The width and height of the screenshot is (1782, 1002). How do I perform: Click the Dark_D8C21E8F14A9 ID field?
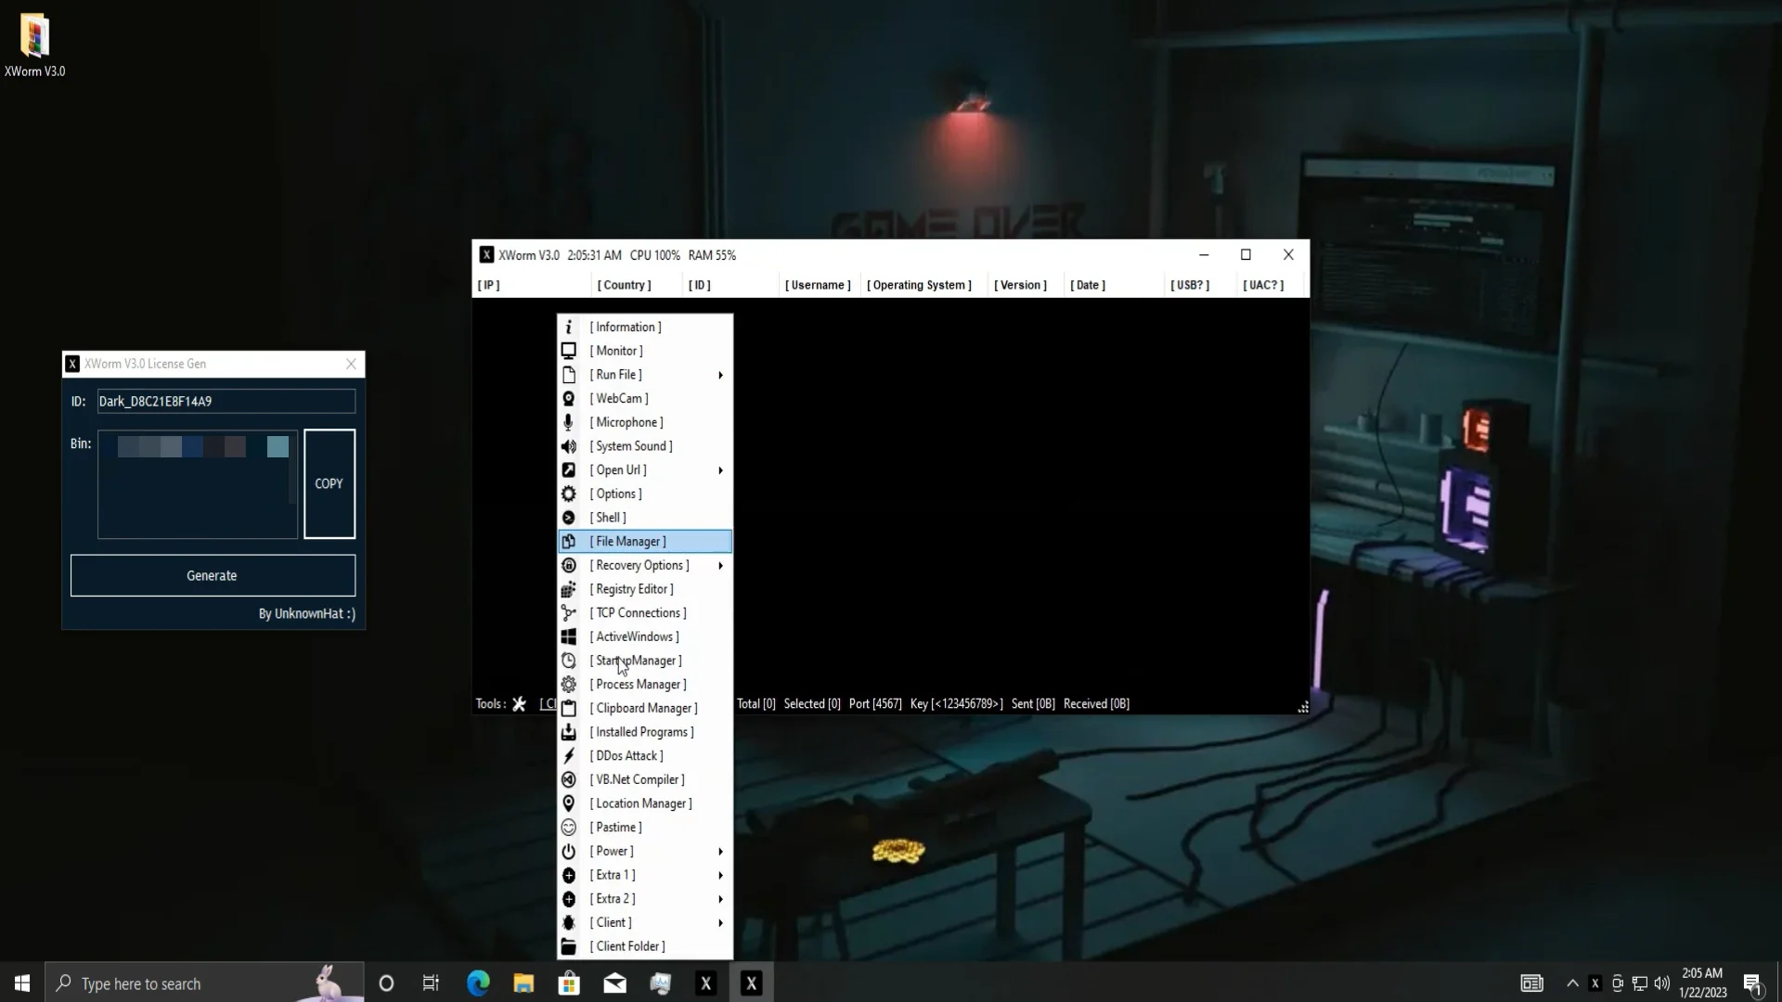click(225, 401)
